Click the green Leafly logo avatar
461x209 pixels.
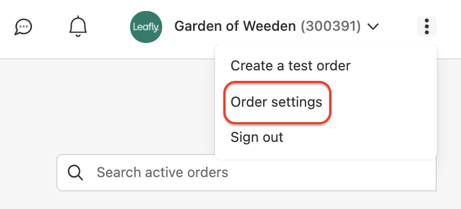146,27
